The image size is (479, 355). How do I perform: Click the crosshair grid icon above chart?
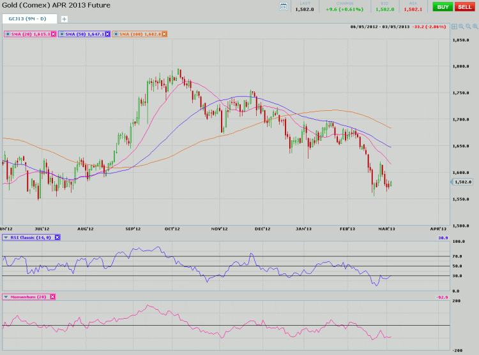tap(453, 27)
